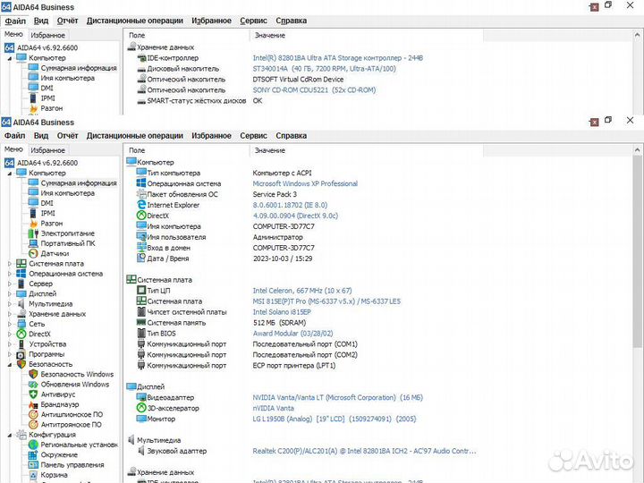644x483 pixels.
Task: Click the Сеть network icon
Action: (21, 324)
